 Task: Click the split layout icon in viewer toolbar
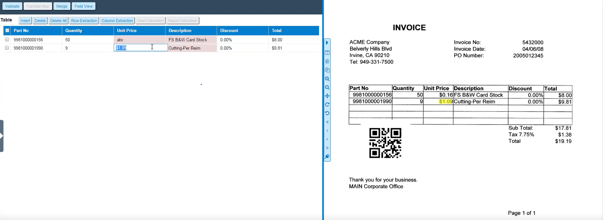327,53
